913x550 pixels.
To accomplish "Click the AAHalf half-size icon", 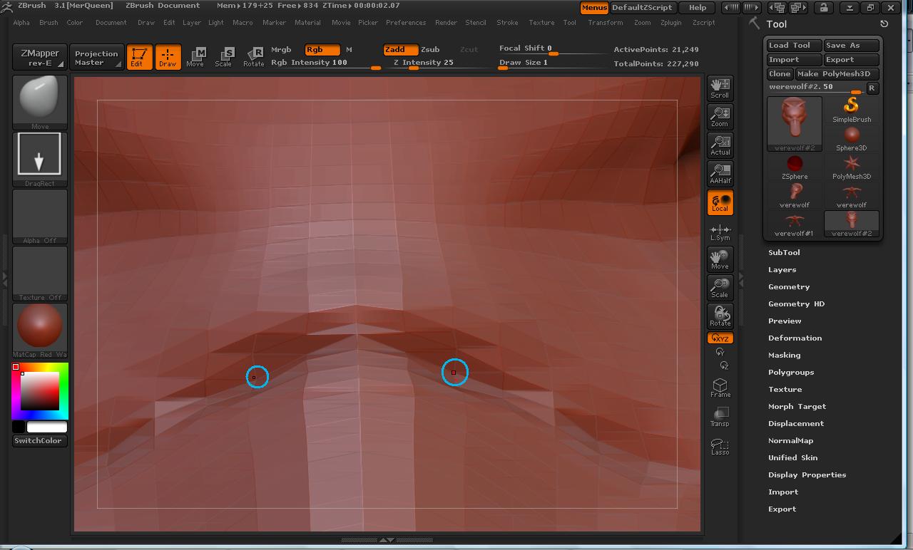I will pyautogui.click(x=720, y=174).
